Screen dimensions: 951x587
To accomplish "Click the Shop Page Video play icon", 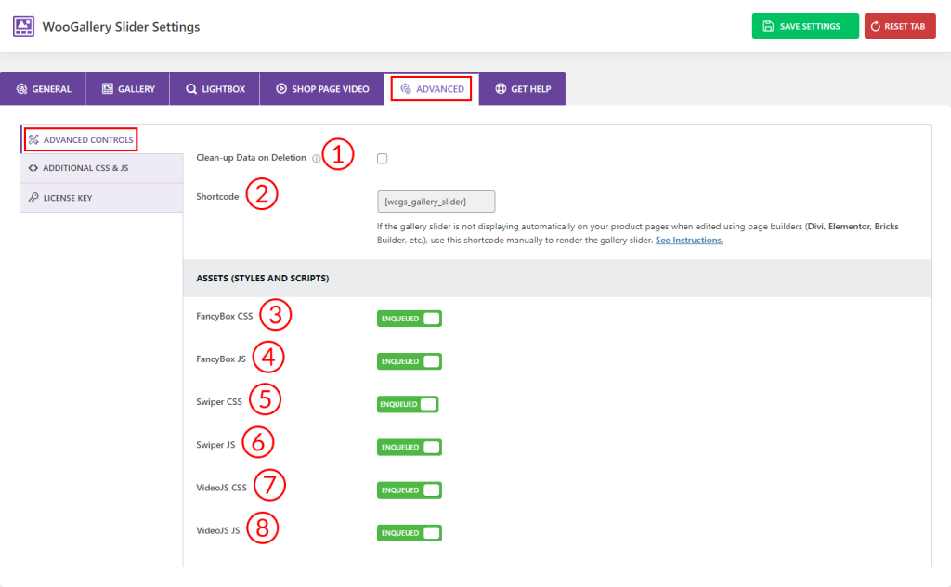I will (x=281, y=88).
